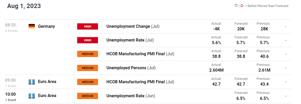Expand Germany HCOB Manufacturing PMI row chevron
301x104 pixels.
click(x=286, y=54)
